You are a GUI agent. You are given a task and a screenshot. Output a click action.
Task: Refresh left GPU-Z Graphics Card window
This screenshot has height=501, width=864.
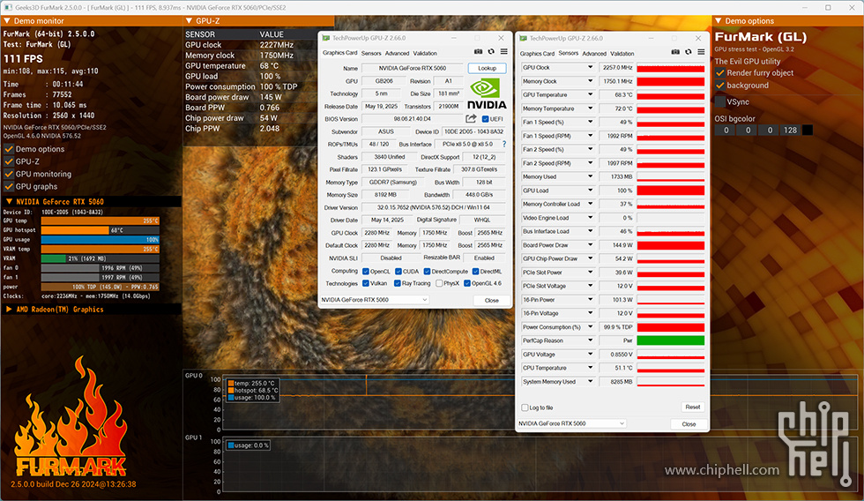point(491,52)
